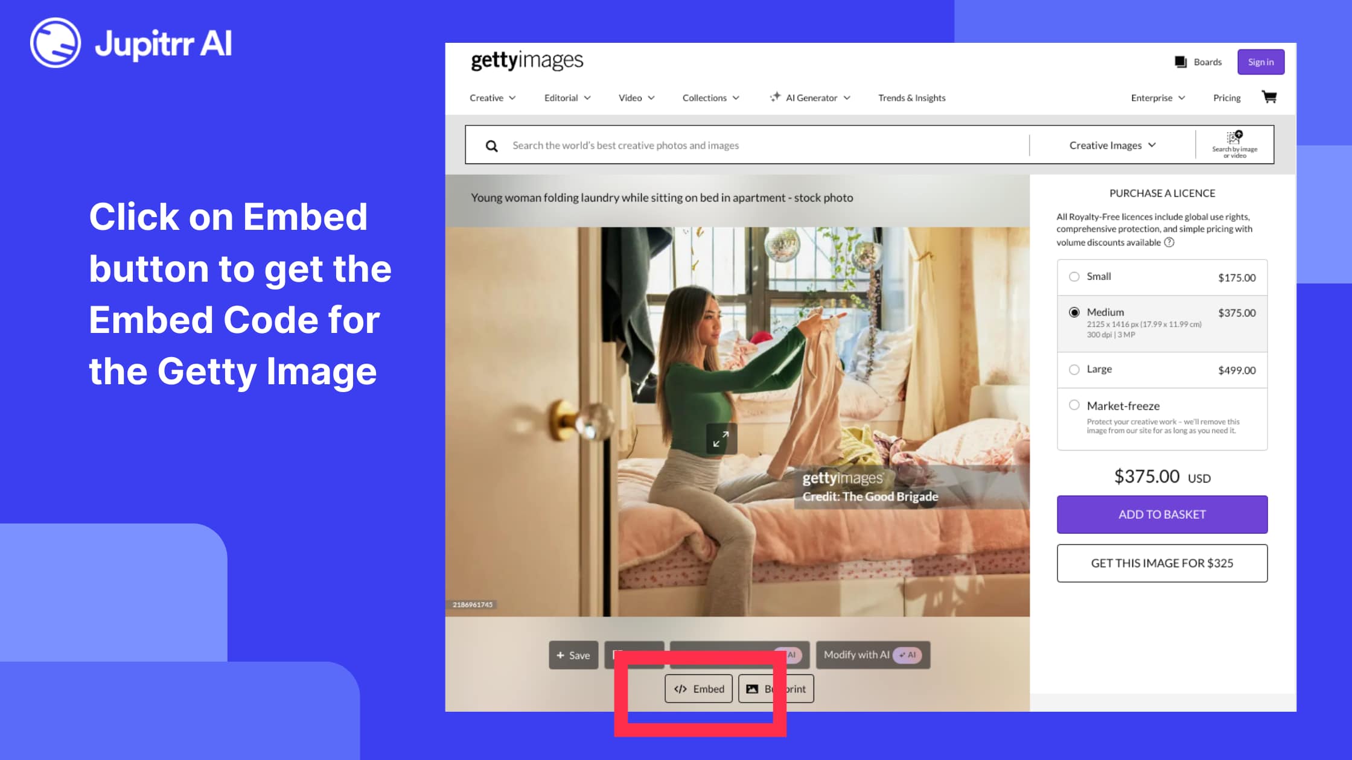Screen dimensions: 1352x760
Task: Expand the Enterprise menu
Action: (x=1158, y=98)
